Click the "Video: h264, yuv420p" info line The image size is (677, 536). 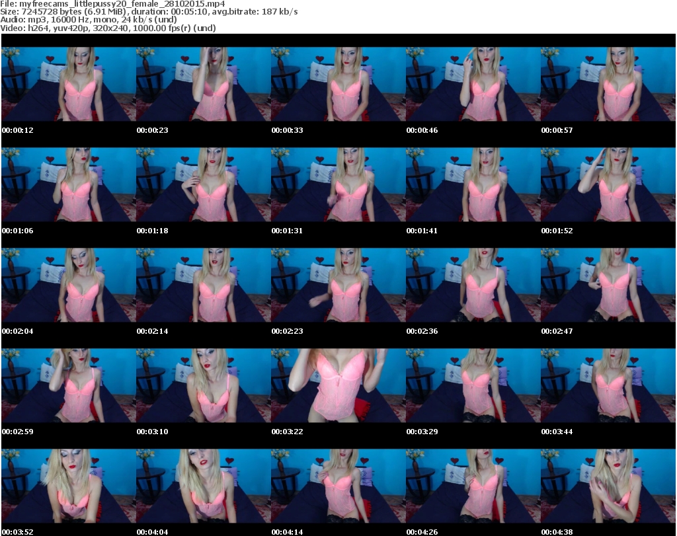108,28
